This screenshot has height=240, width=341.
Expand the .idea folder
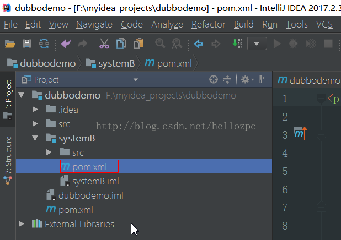35,110
